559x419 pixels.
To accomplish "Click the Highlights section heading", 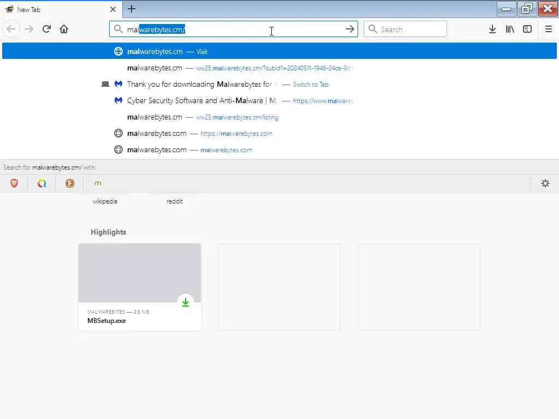I will tap(109, 232).
